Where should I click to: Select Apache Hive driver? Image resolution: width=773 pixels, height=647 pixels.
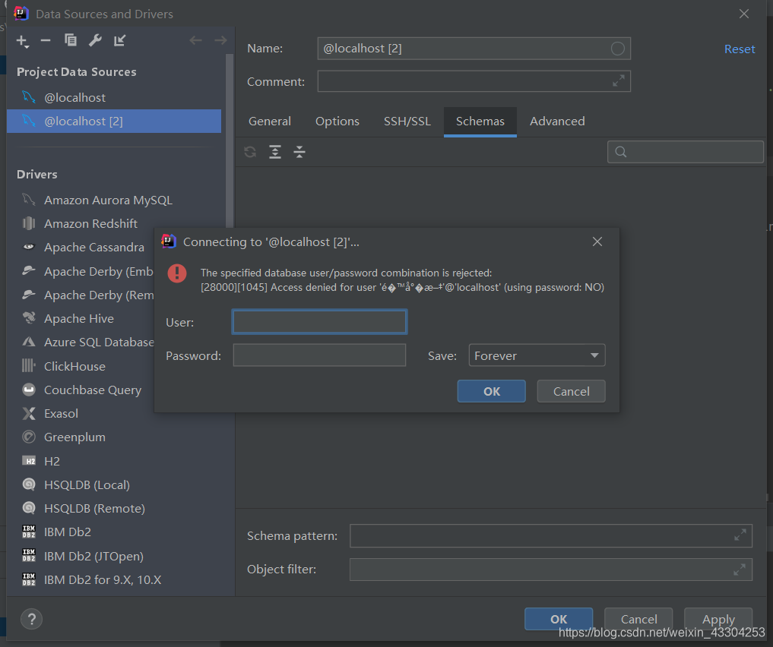click(79, 319)
